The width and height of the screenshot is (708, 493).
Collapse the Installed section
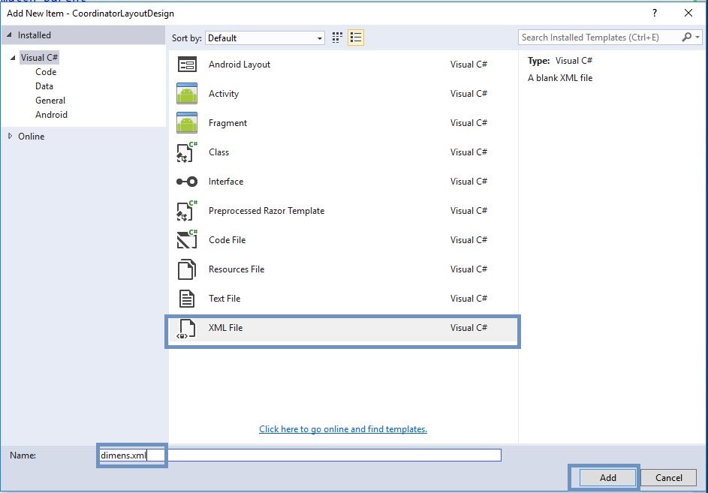pos(9,35)
